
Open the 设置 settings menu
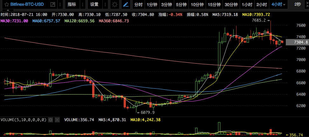click(x=94, y=4)
